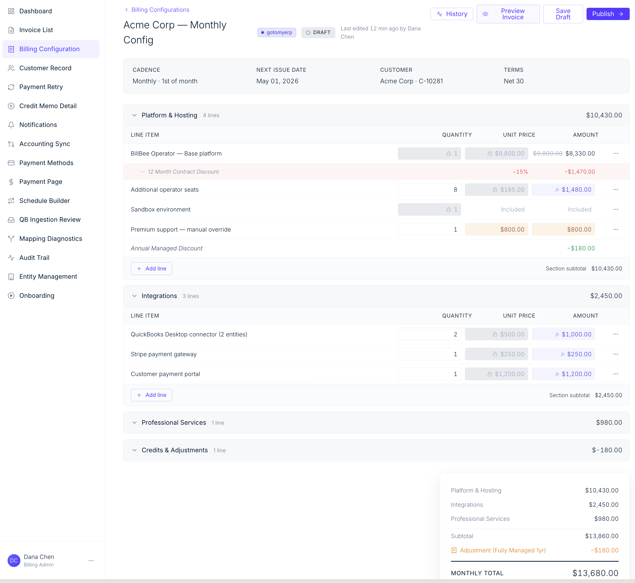Open row menu for Premium support line
Screen dimensions: 635x583
616,229
